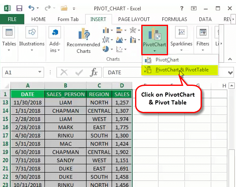The height and width of the screenshot is (187, 236).
Task: Click the Scatter chart icon
Action: 119,49
